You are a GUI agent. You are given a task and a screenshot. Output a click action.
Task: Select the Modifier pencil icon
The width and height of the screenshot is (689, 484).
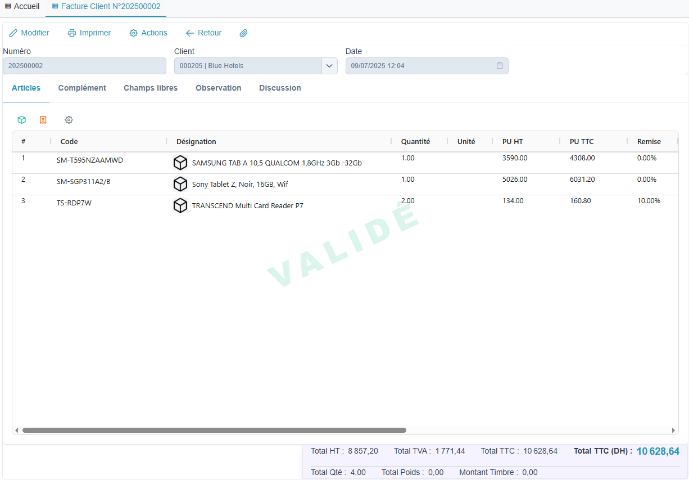point(12,33)
